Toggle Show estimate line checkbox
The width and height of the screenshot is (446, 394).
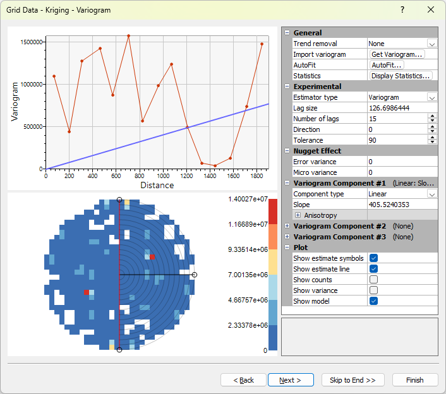(373, 269)
